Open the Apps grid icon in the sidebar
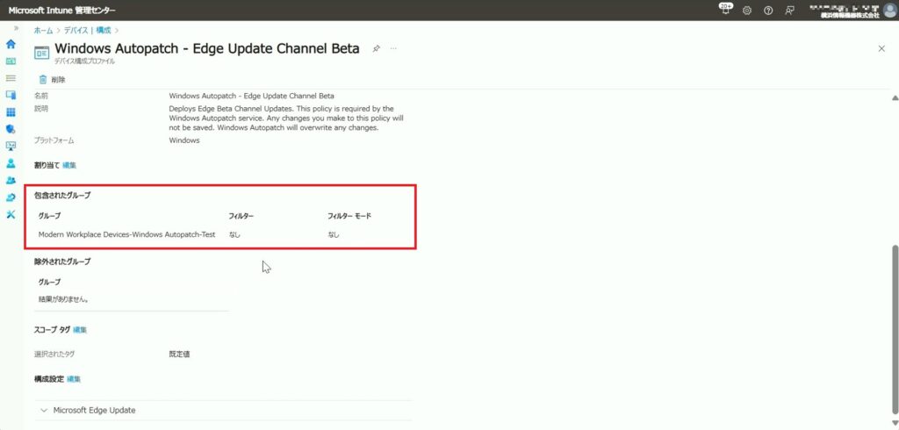 pos(11,112)
